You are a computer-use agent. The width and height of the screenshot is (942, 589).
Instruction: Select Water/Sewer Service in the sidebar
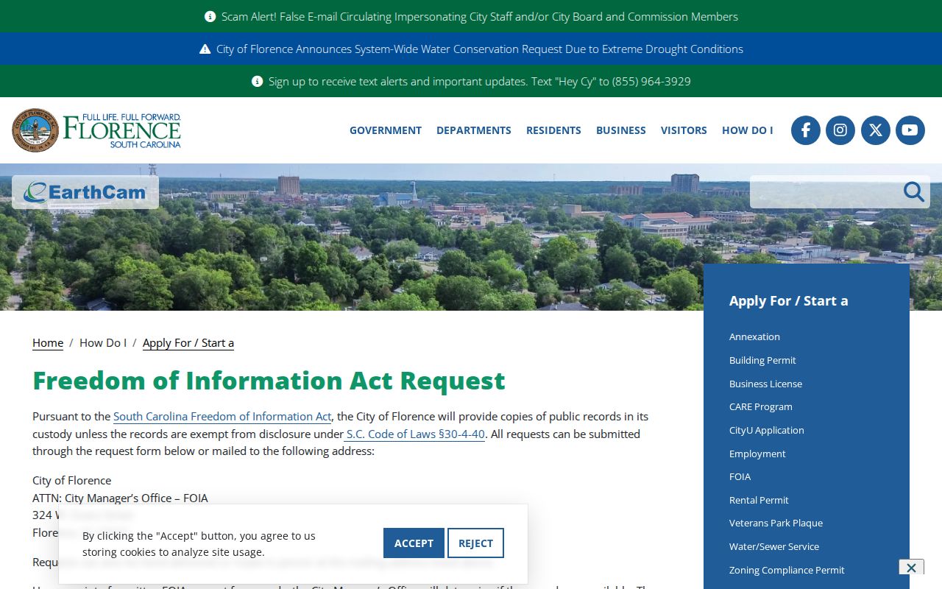pos(774,546)
